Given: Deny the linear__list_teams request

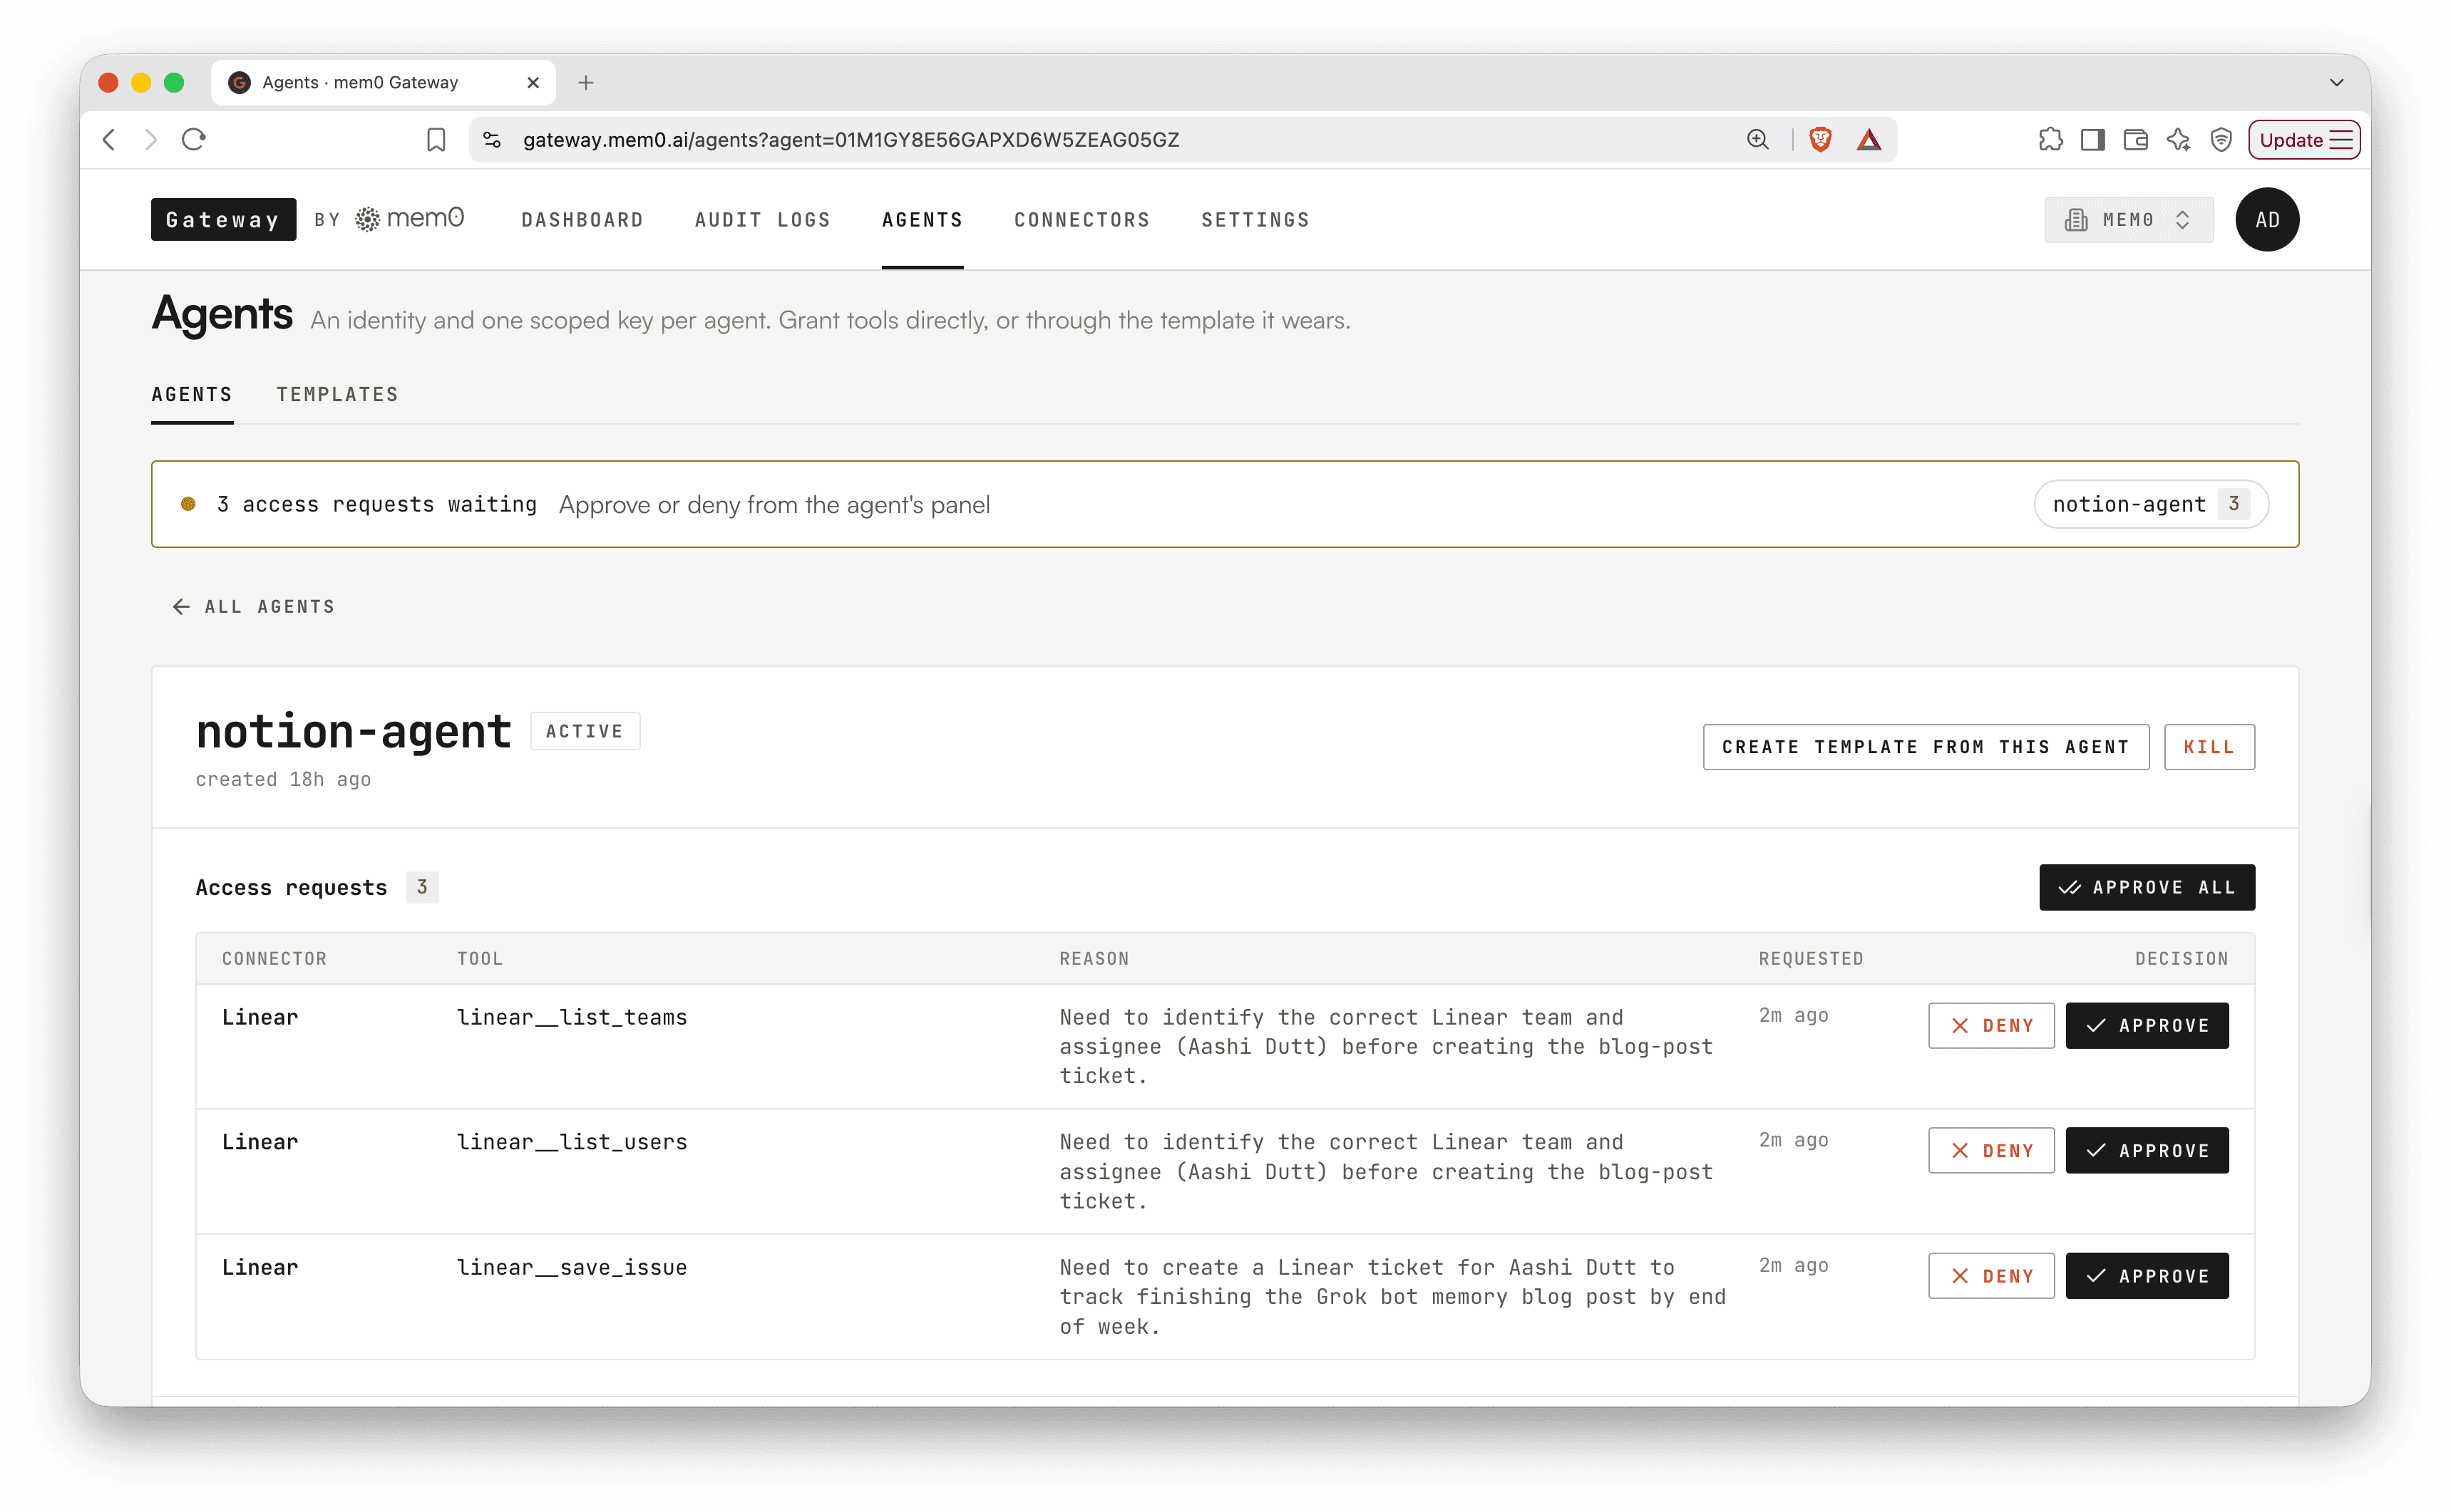Looking at the screenshot, I should pos(1990,1026).
